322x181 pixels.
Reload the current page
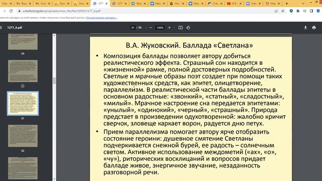pos(11,11)
